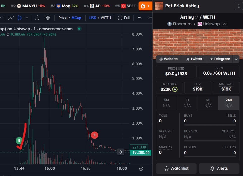Viewport: 243px width, 176px height.
Task: Open trending token #5 SBET
Action: coord(125,6)
